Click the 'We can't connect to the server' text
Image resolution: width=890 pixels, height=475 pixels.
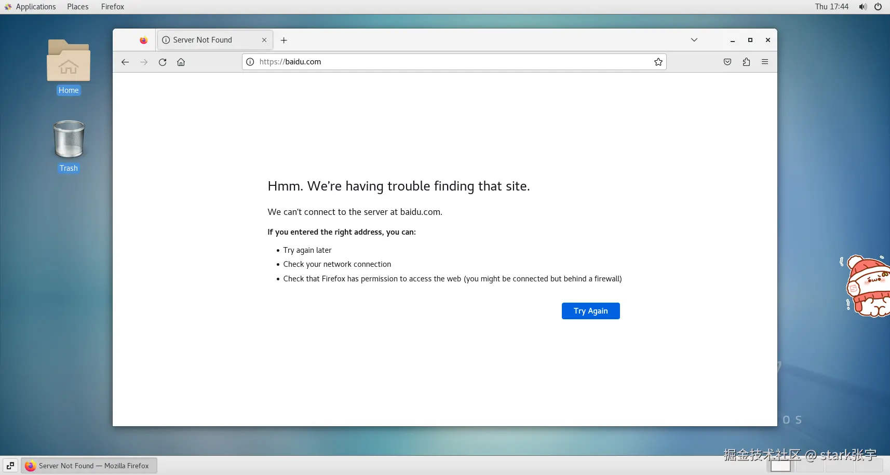point(355,212)
